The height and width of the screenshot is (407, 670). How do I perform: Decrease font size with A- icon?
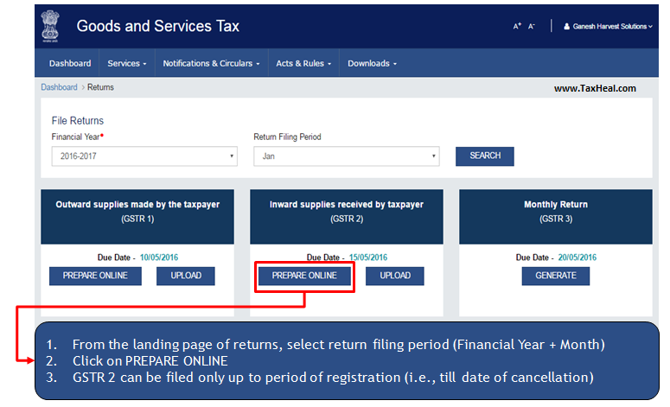(532, 27)
